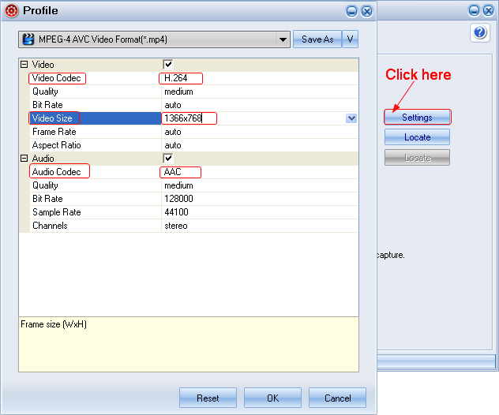Image resolution: width=499 pixels, height=415 pixels.
Task: Click the film clapper icon in format box
Action: click(28, 39)
